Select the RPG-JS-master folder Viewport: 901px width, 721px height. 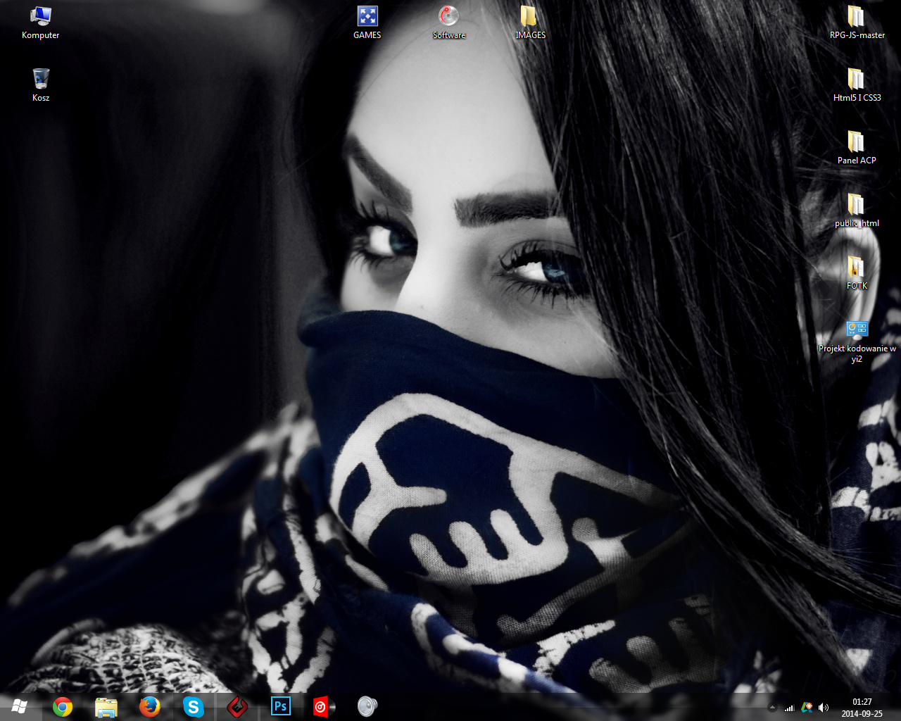[857, 23]
